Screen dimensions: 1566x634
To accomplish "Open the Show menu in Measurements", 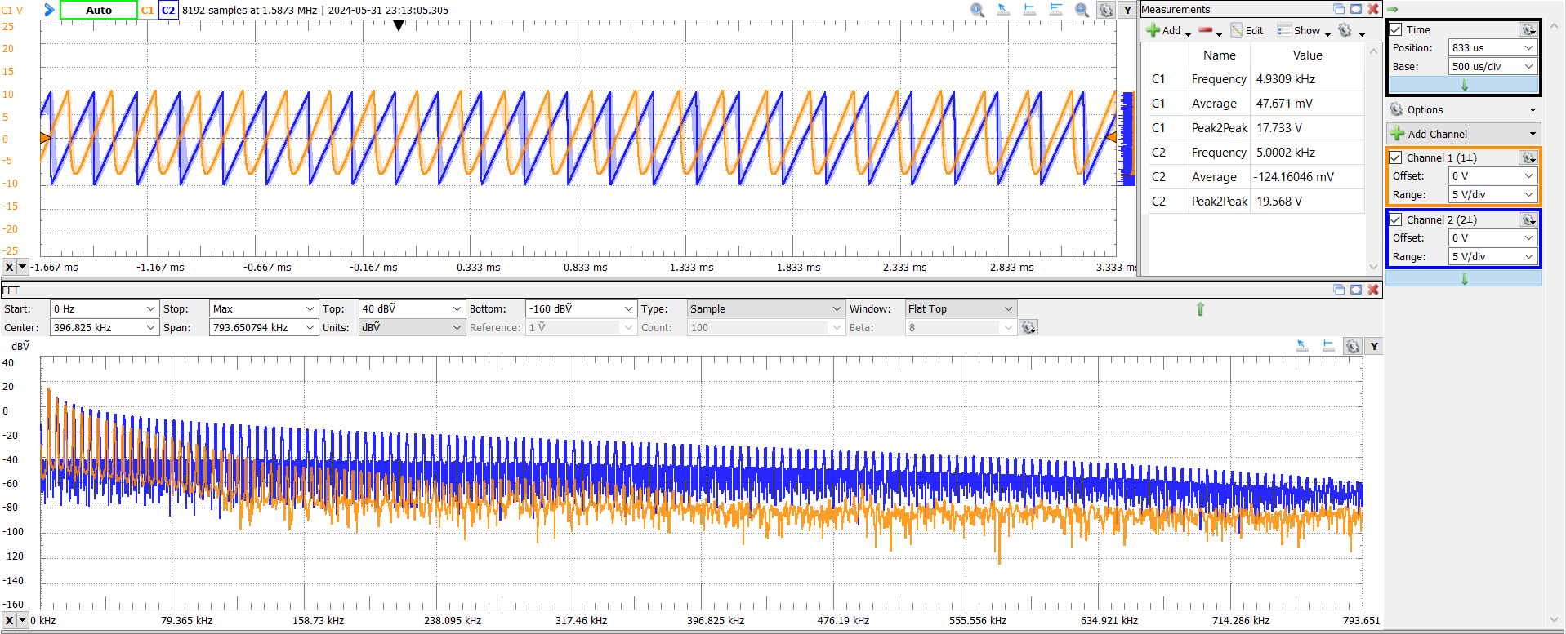I will coord(1305,31).
